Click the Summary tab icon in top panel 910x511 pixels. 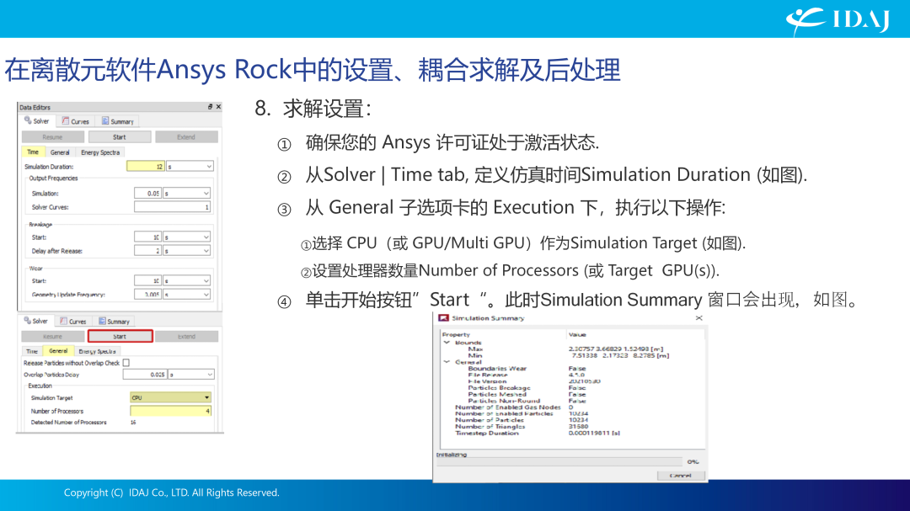point(105,120)
